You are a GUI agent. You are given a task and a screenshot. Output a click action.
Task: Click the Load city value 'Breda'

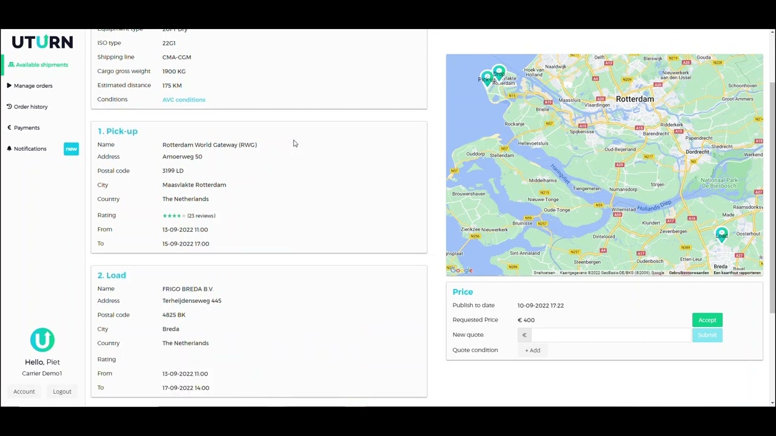(x=171, y=329)
